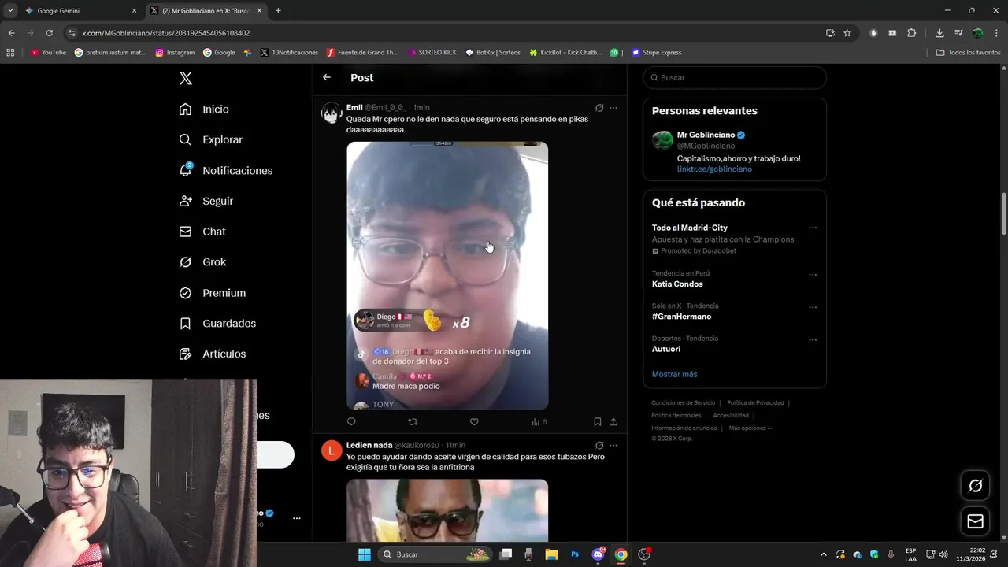Open the SORTEO KICK bookmark

pos(432,53)
